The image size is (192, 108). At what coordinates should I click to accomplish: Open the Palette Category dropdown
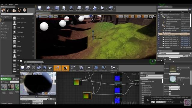click(154, 76)
